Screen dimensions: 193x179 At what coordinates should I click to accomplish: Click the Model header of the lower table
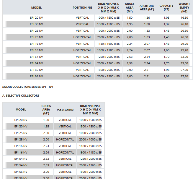(x=21, y=110)
